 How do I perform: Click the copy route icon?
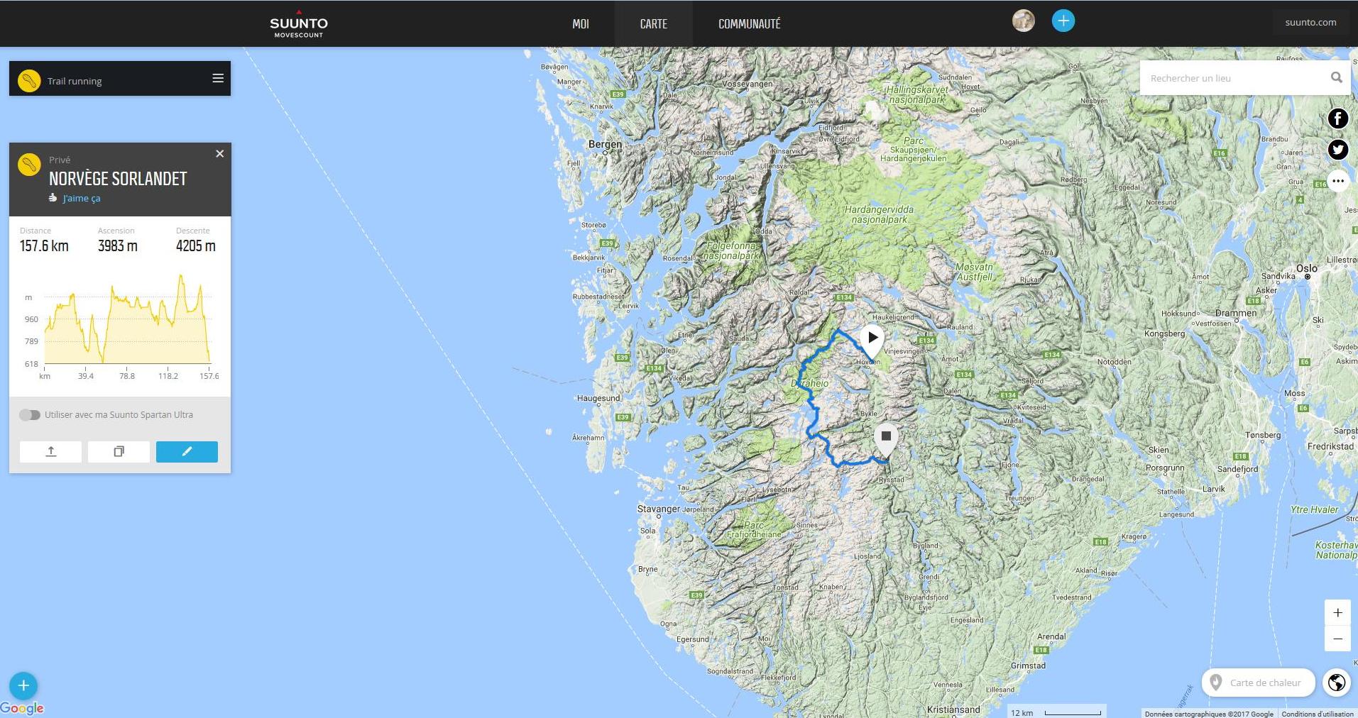click(x=119, y=452)
